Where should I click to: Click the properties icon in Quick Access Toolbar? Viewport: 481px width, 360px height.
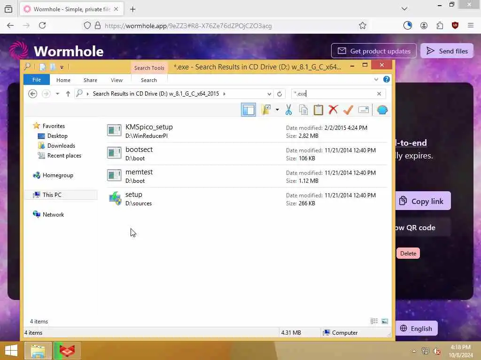tap(42, 67)
